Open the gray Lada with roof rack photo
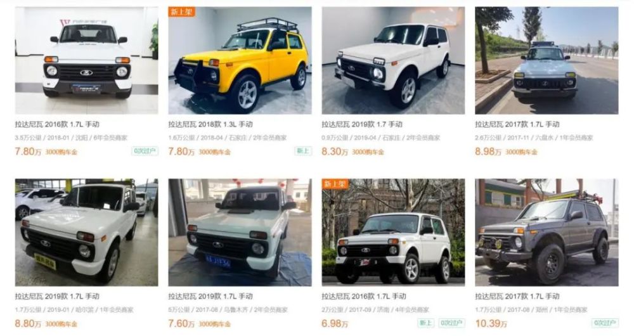Image resolution: width=634 pixels, height=336 pixels. pos(547,233)
